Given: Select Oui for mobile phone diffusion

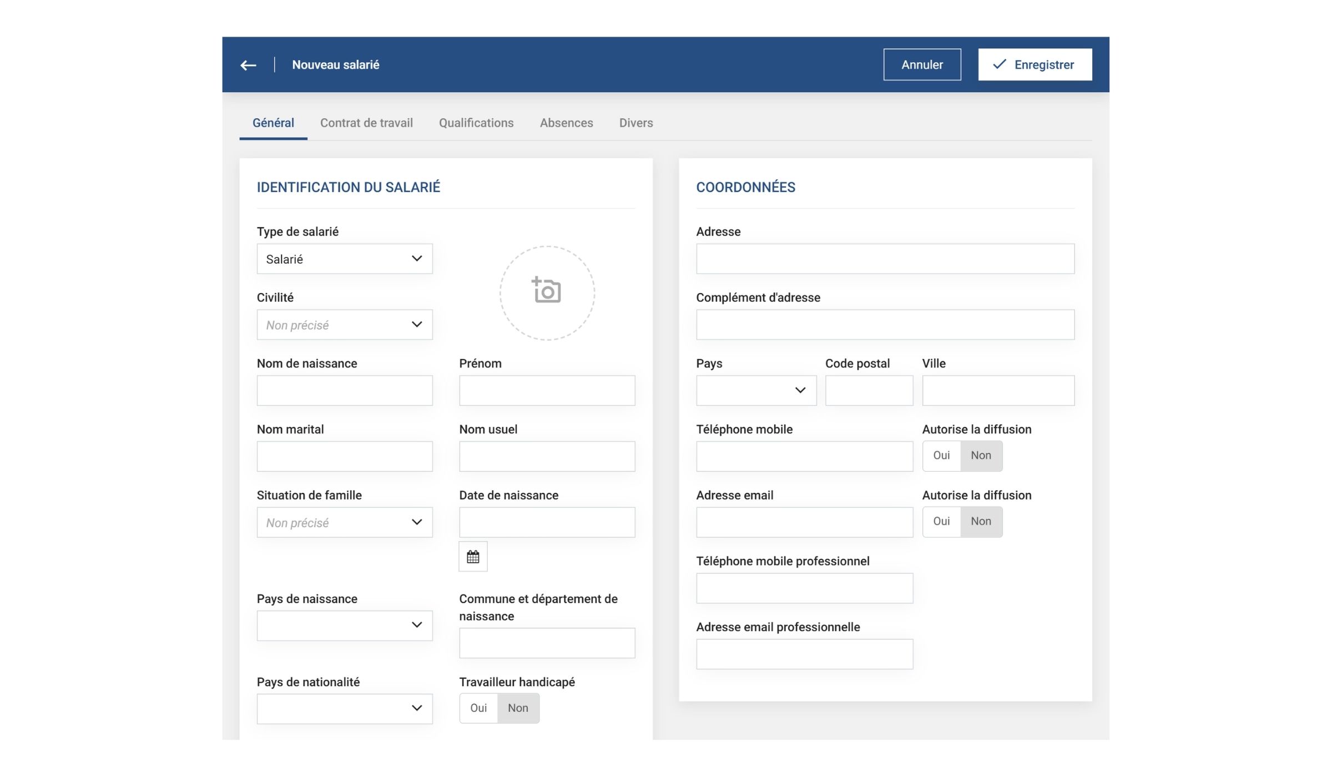Looking at the screenshot, I should [x=941, y=456].
